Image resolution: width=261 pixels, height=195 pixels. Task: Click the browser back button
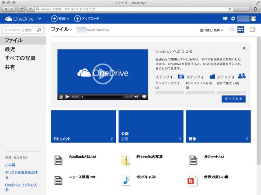[x=6, y=9]
